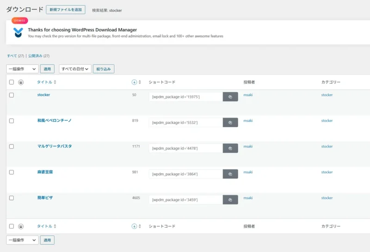Sort by タイトル arrows in footer
This screenshot has width=370, height=252.
pyautogui.click(x=55, y=226)
